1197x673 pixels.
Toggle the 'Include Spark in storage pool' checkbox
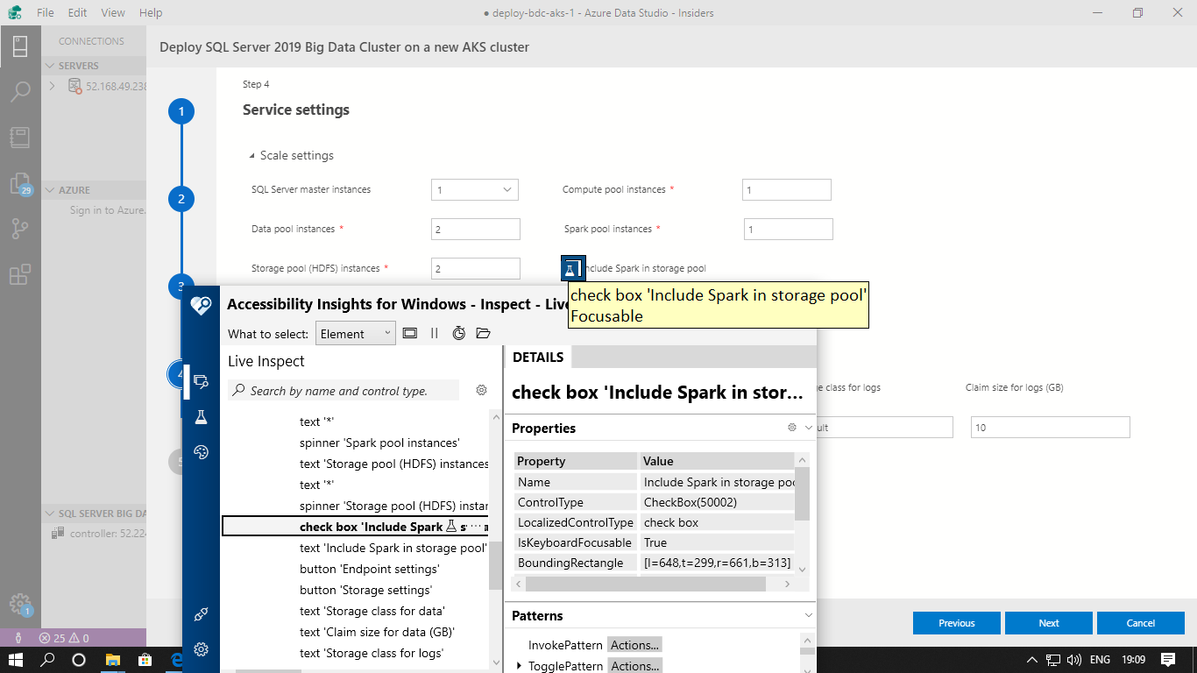point(572,267)
